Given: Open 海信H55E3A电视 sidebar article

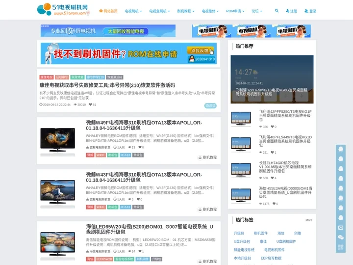Looking at the screenshot, I should 285,192.
